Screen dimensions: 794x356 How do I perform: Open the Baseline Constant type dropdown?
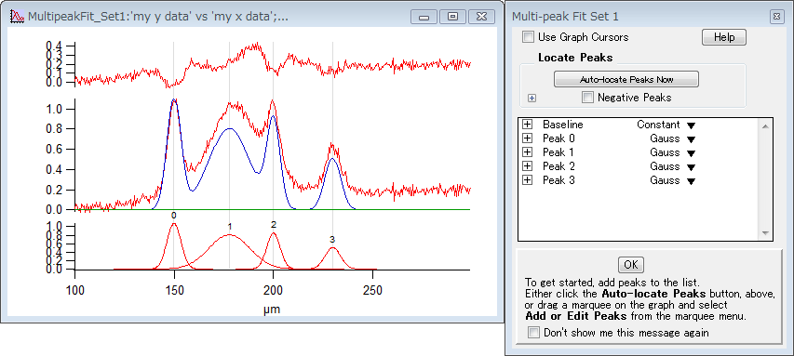[692, 125]
